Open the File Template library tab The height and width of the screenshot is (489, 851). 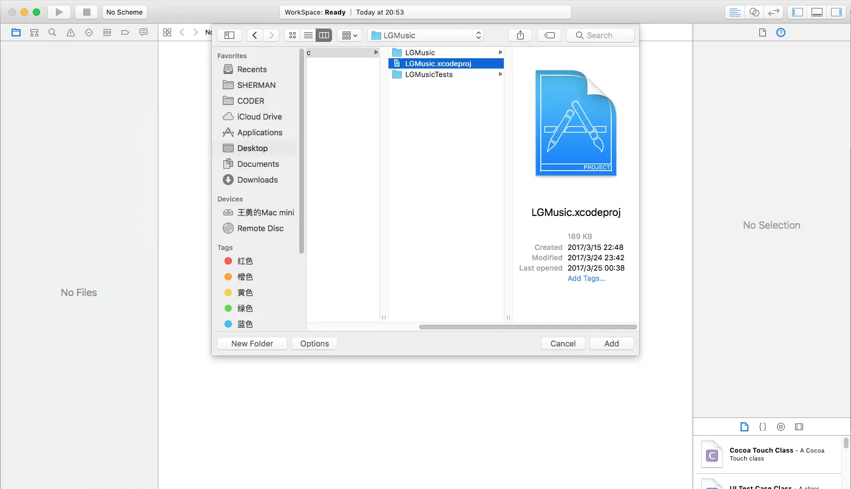tap(745, 427)
